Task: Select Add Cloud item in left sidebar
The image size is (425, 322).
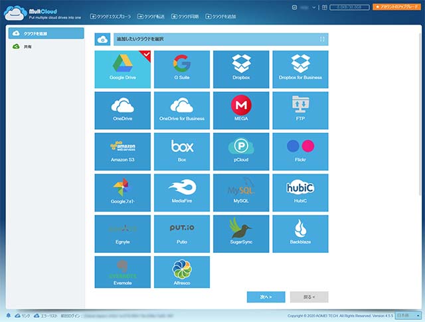Action: point(46,33)
